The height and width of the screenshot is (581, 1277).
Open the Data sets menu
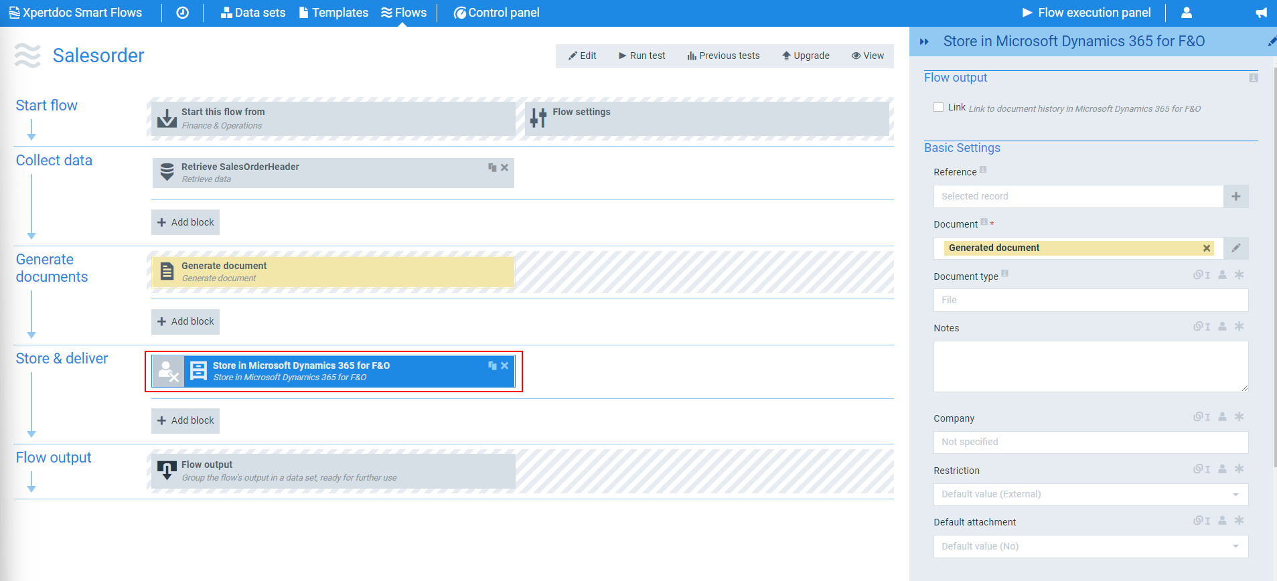click(253, 13)
